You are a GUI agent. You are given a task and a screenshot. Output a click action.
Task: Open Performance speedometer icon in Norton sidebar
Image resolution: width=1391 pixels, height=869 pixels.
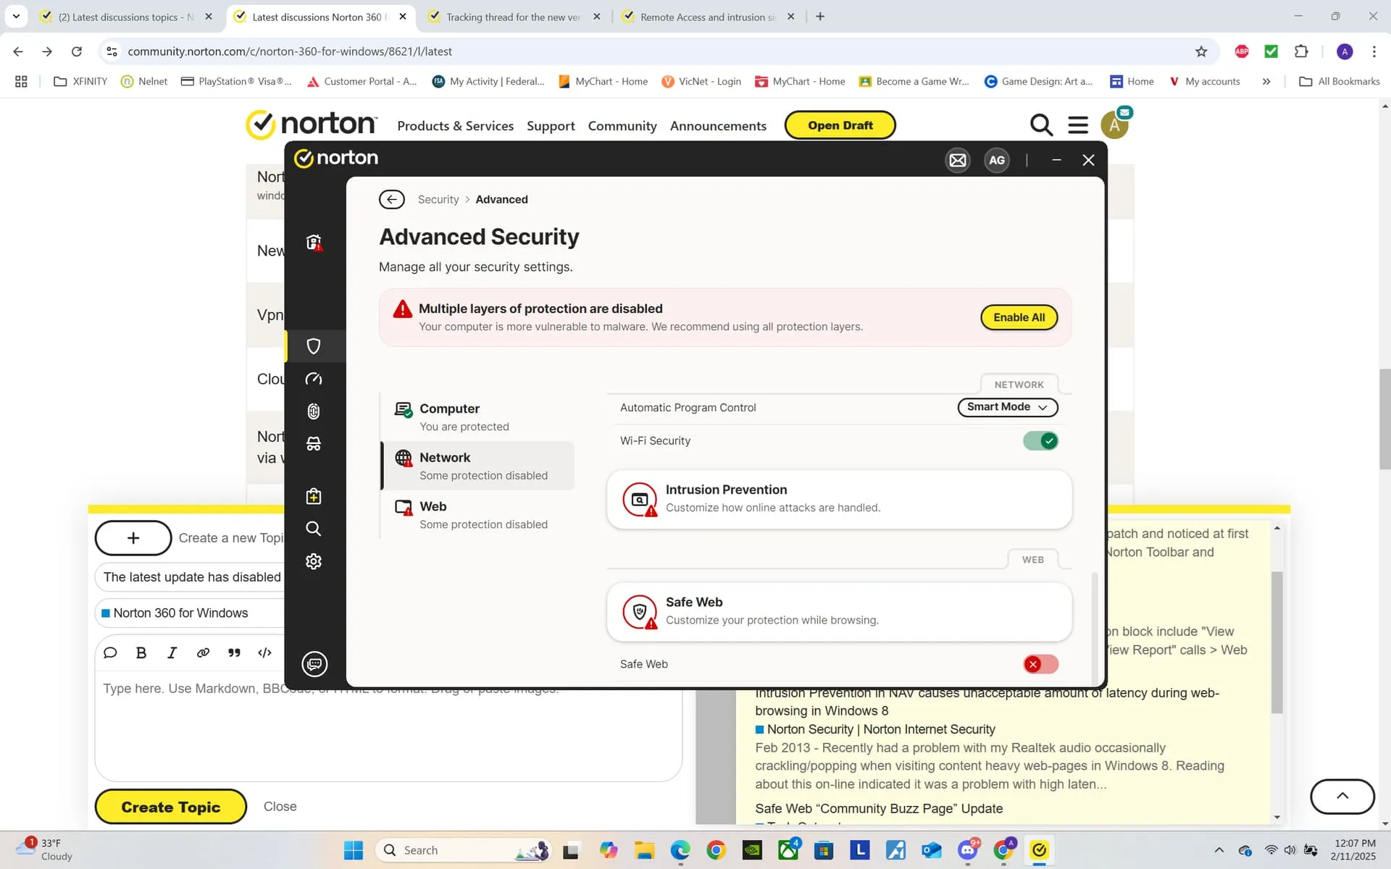pyautogui.click(x=314, y=379)
